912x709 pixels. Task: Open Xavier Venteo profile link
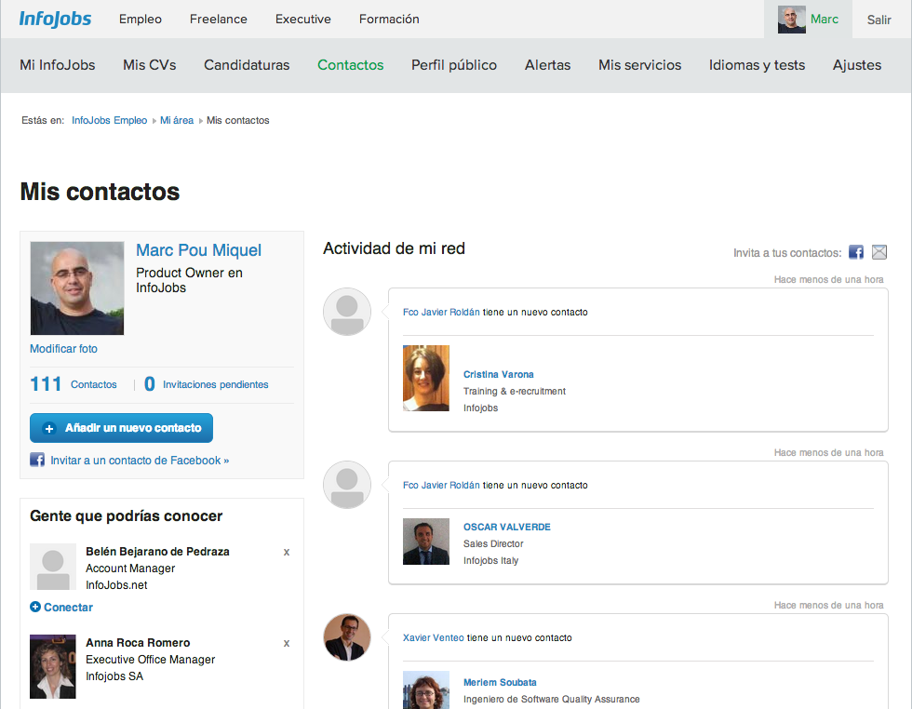[x=434, y=638]
